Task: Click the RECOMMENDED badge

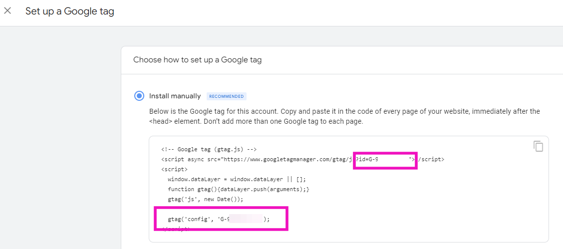Action: [x=227, y=96]
